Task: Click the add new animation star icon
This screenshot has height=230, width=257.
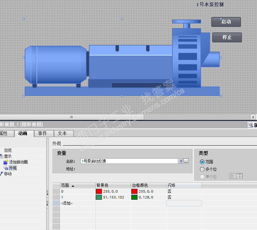Action: click(6, 162)
